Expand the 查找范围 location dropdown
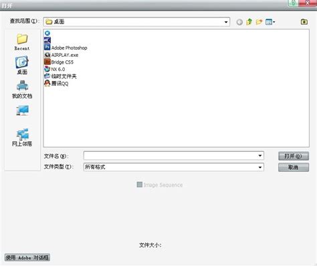The width and height of the screenshot is (317, 267). 226,22
